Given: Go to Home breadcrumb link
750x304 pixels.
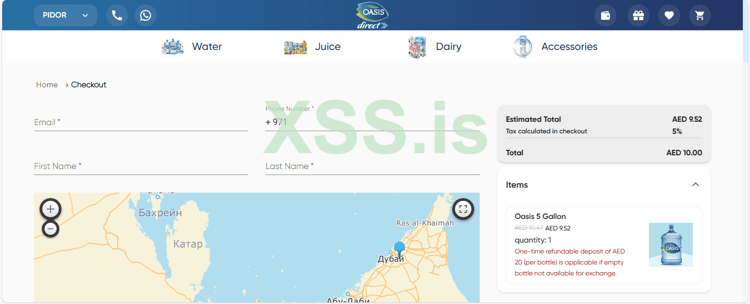Looking at the screenshot, I should coord(47,85).
